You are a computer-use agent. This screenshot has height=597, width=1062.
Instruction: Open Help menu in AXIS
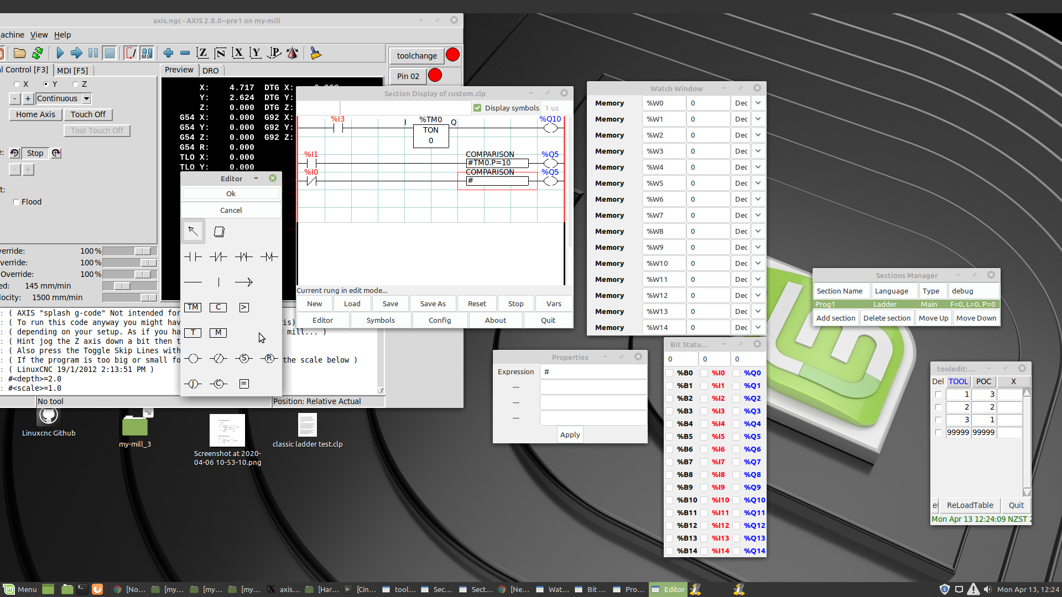click(x=63, y=35)
